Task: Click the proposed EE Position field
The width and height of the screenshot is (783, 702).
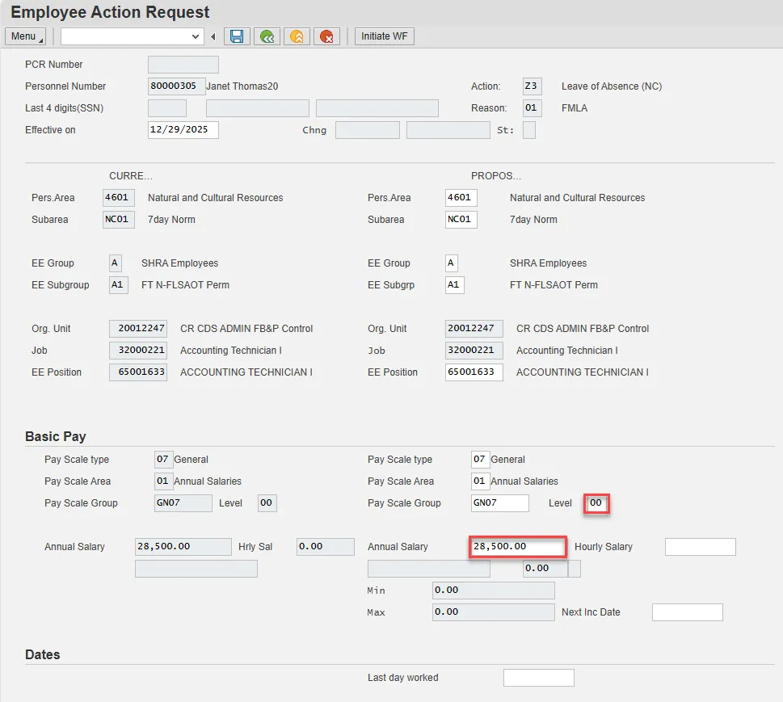Action: [474, 372]
